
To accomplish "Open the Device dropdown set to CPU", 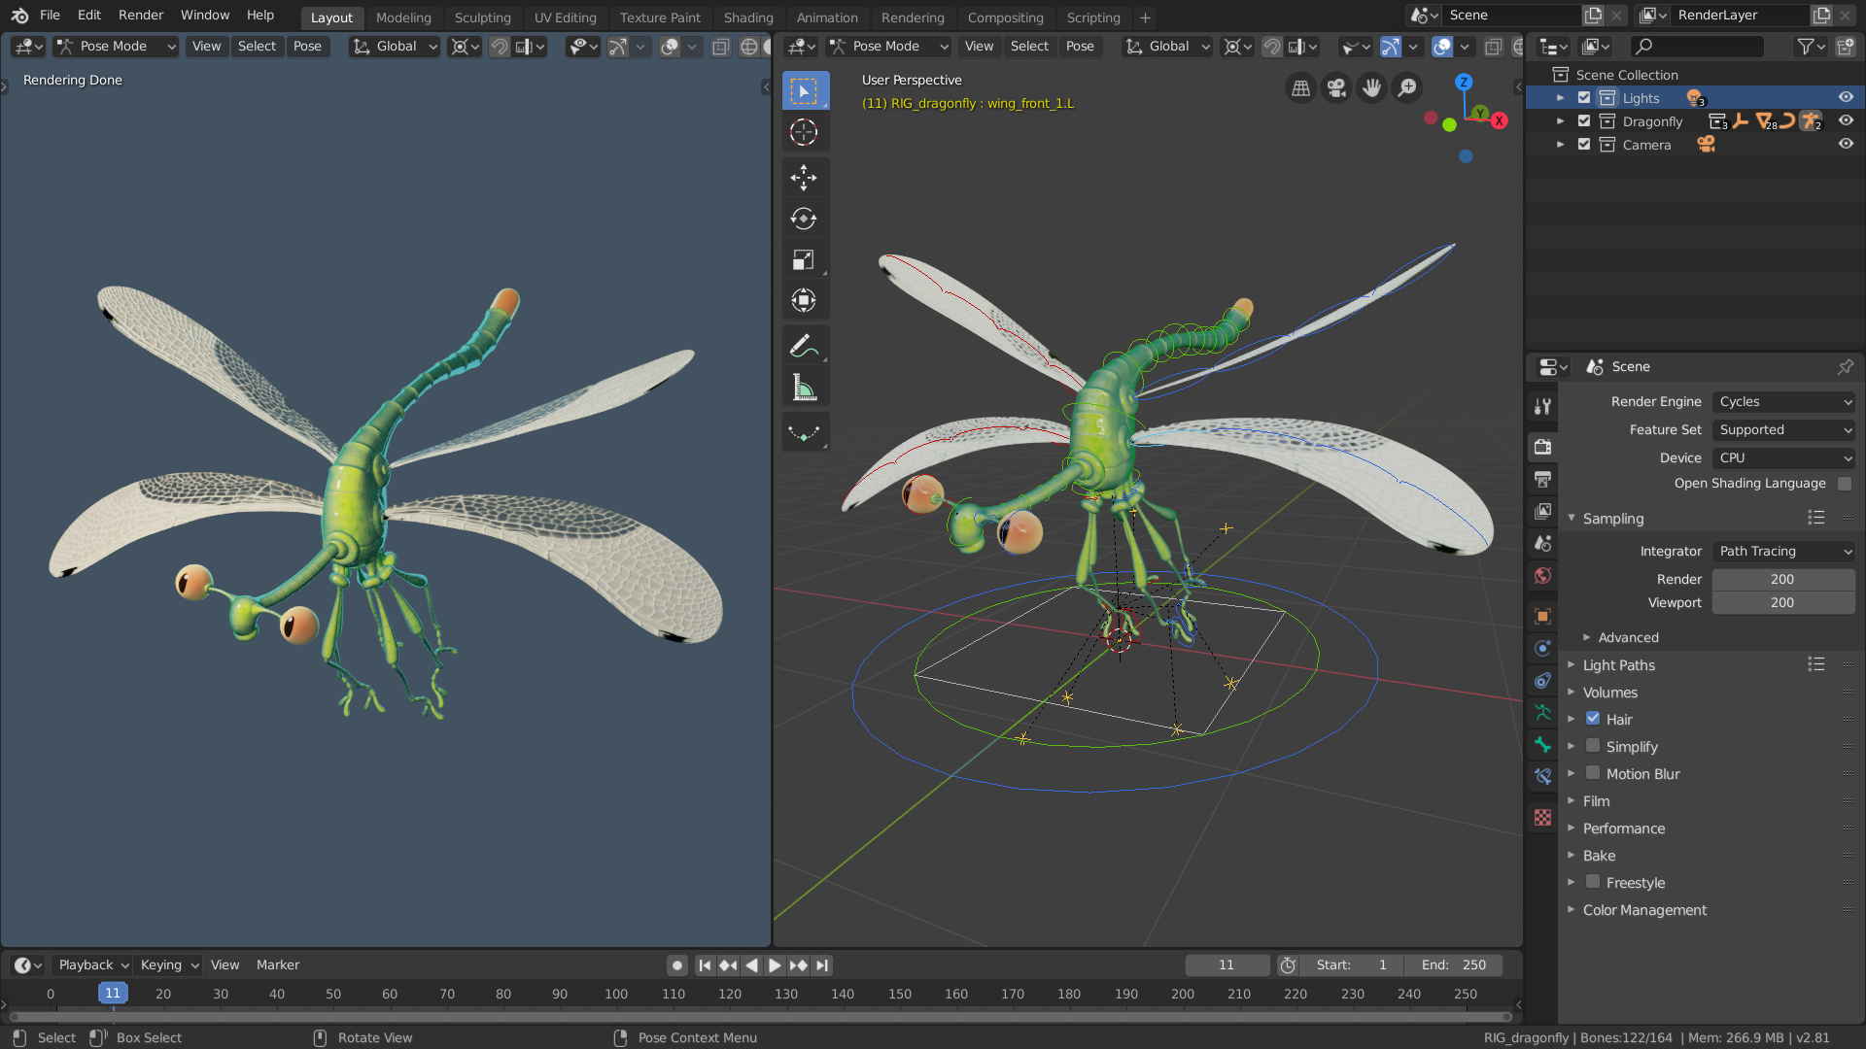I will tap(1783, 458).
